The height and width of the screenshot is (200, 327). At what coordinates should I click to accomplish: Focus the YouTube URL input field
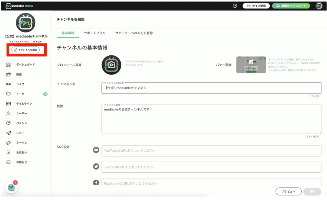pos(211,150)
